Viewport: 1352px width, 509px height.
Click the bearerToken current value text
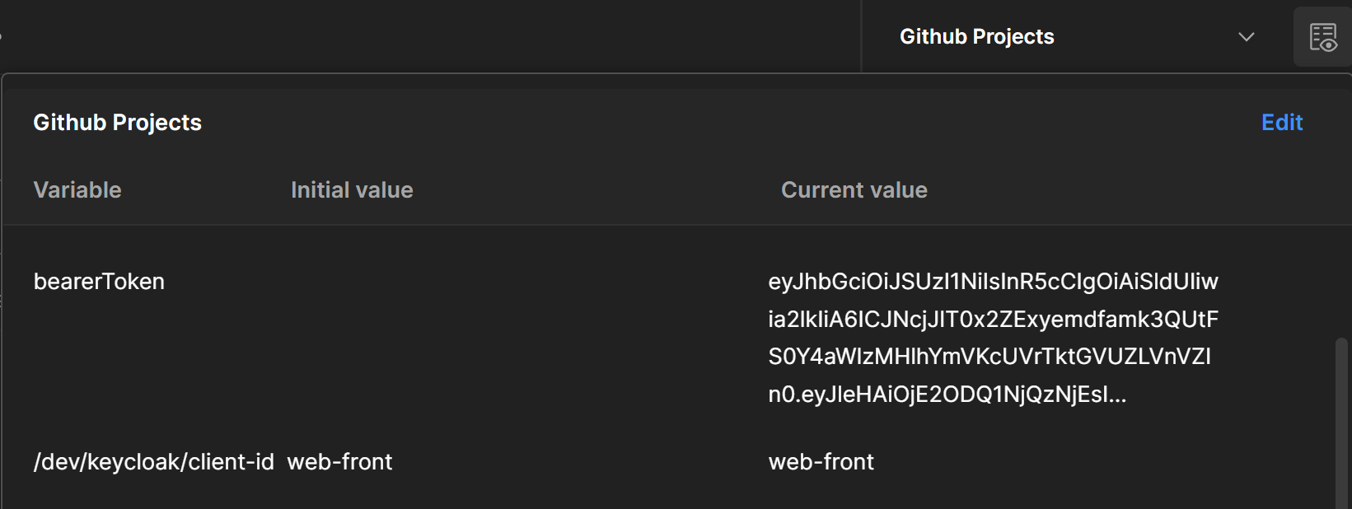992,338
